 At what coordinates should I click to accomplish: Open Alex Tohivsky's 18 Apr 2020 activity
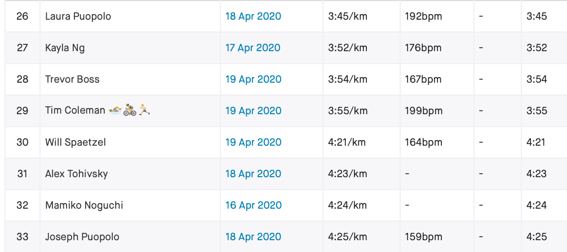click(x=253, y=174)
